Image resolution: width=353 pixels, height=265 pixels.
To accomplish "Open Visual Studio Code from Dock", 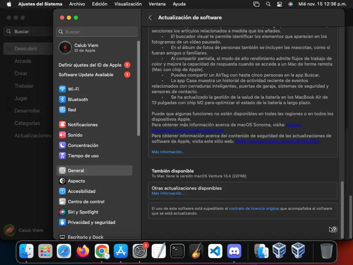I will pos(215,251).
